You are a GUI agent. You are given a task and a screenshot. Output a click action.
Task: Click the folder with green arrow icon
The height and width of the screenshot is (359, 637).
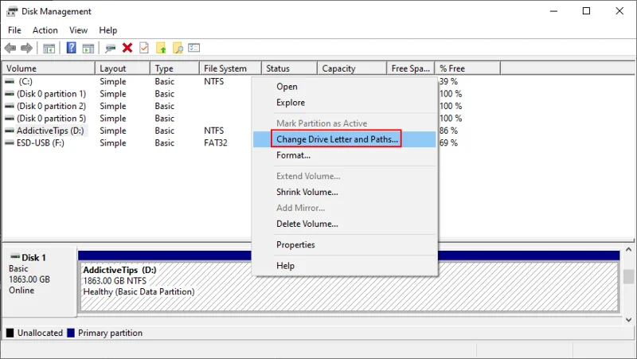coord(161,49)
